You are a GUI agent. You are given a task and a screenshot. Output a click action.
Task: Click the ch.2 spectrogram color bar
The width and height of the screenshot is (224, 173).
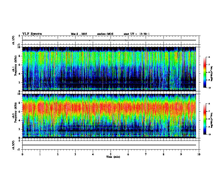[x=205, y=119]
